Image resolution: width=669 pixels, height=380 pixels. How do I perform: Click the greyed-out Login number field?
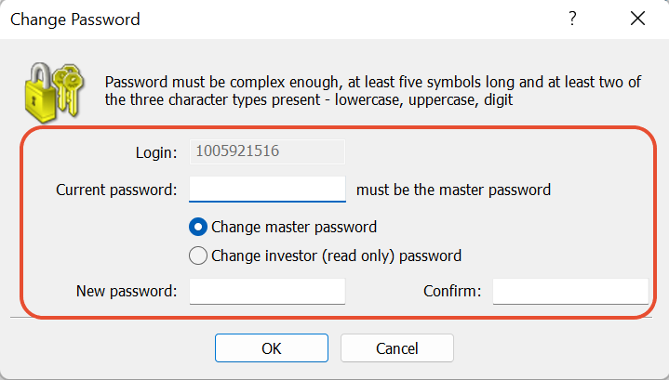click(268, 151)
